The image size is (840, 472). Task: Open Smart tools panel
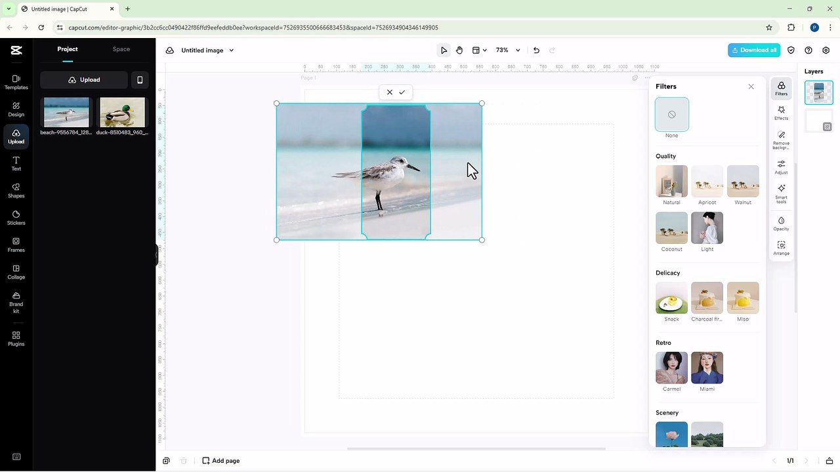click(x=781, y=194)
